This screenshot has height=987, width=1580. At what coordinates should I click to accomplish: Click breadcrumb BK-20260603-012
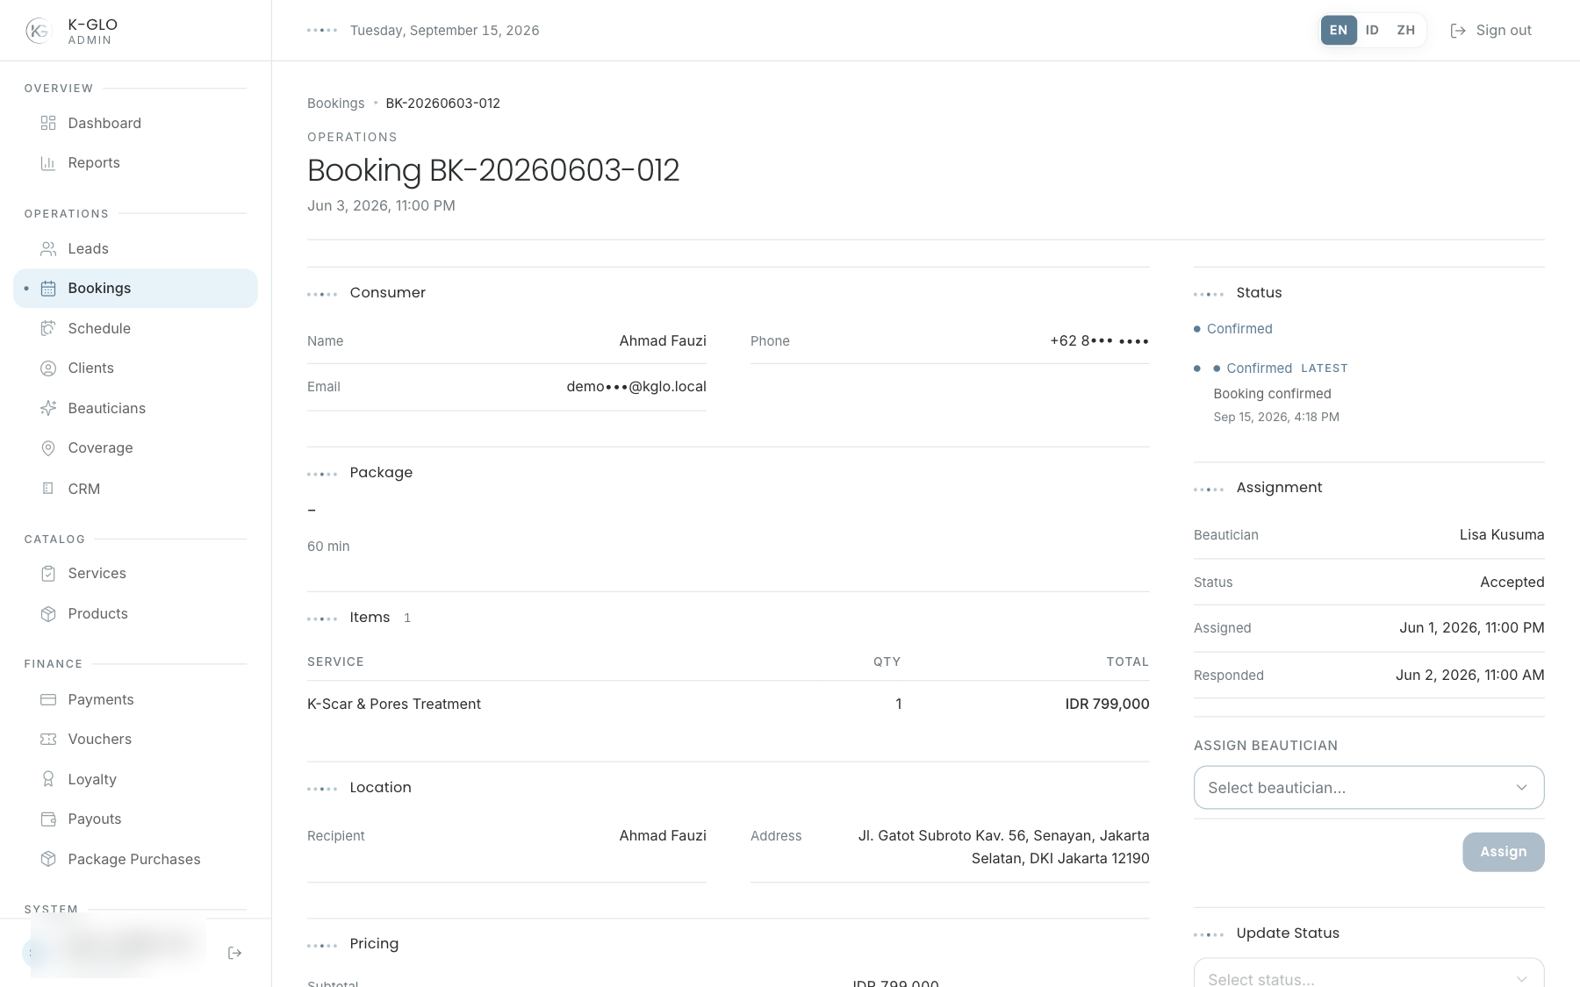pos(442,104)
